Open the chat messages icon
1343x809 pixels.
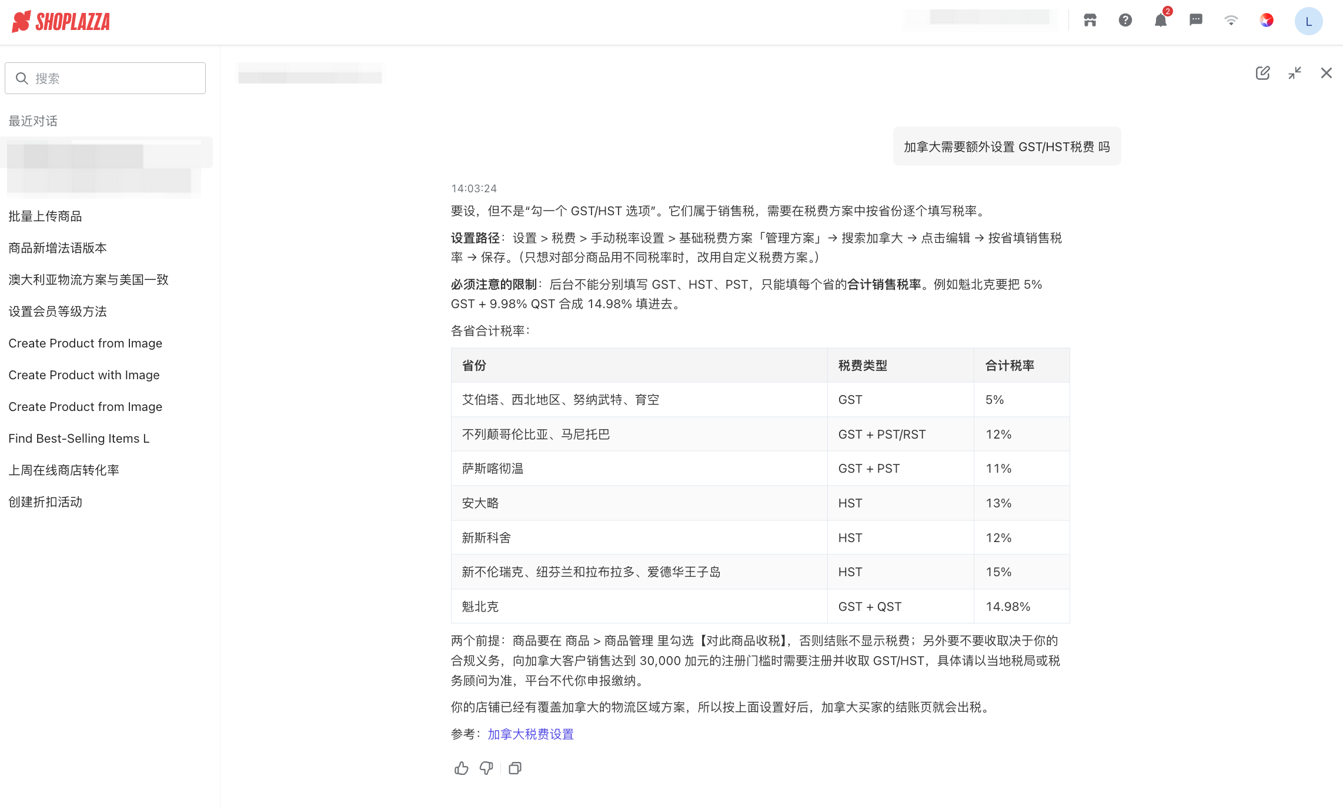tap(1196, 21)
